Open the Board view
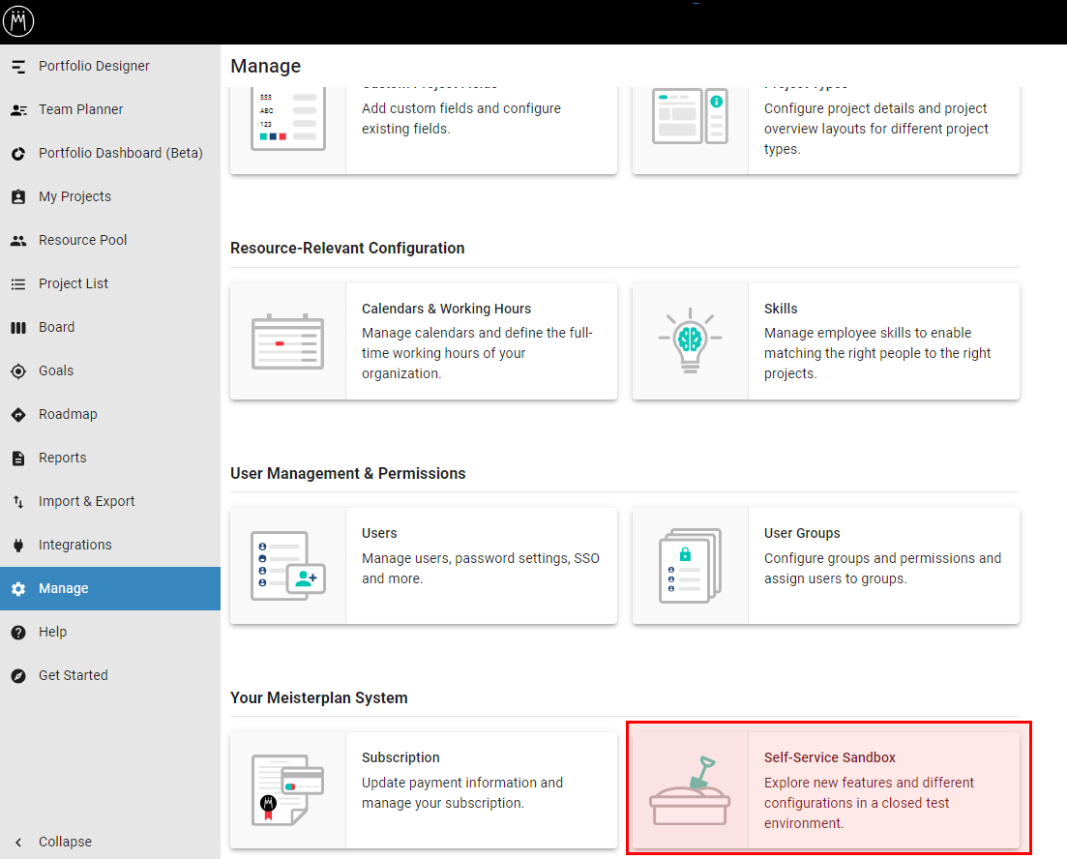Viewport: 1067px width, 859px height. [x=110, y=327]
